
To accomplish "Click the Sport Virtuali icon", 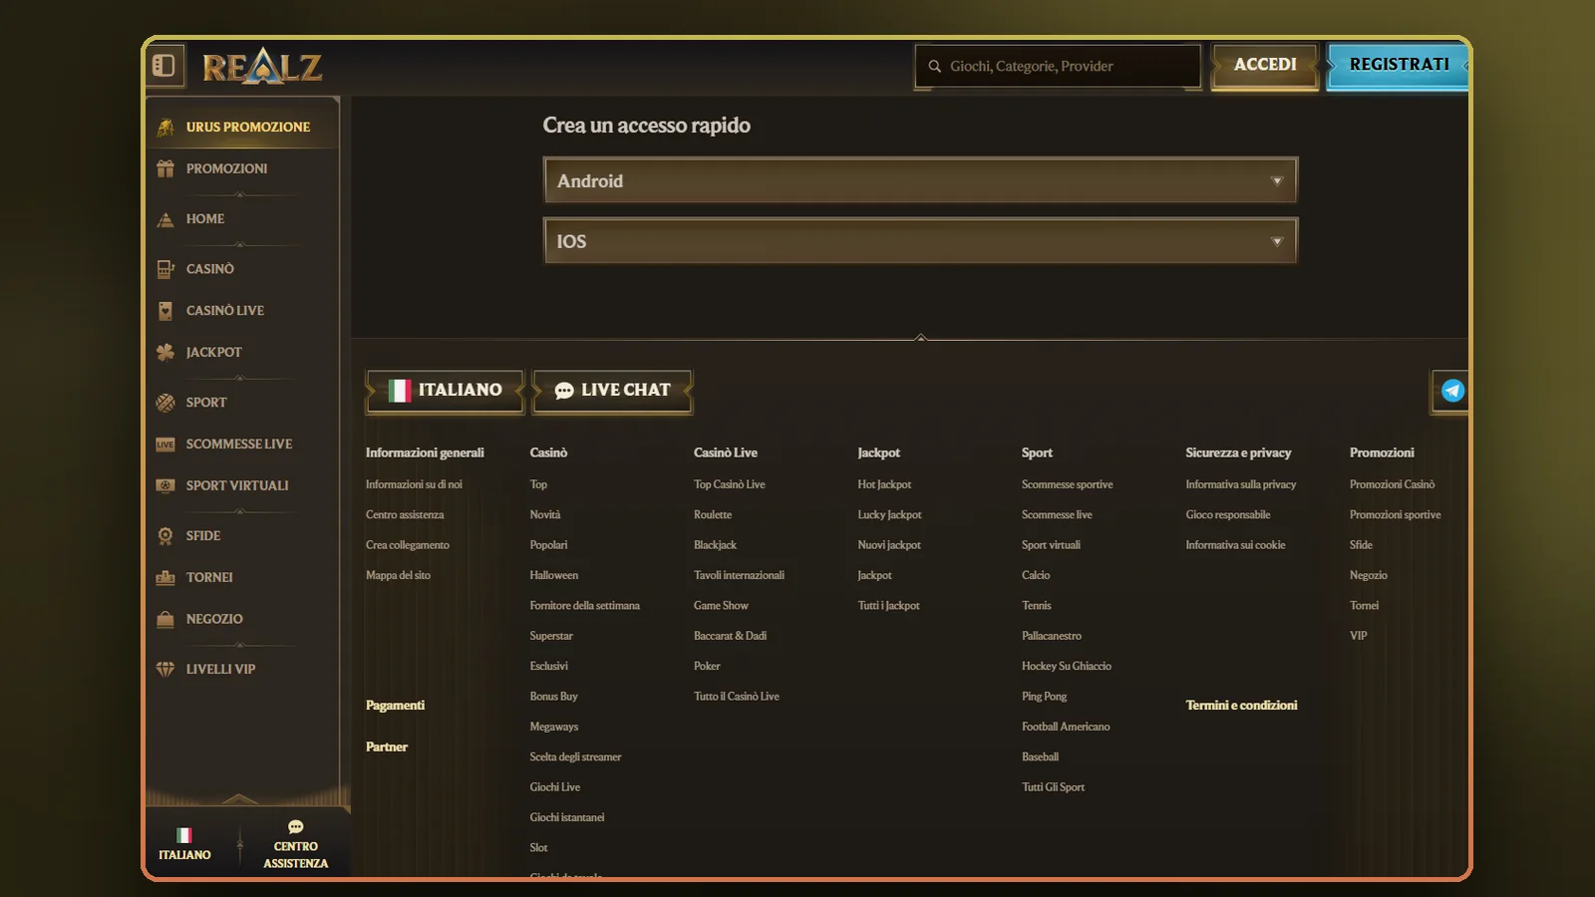I will [165, 485].
